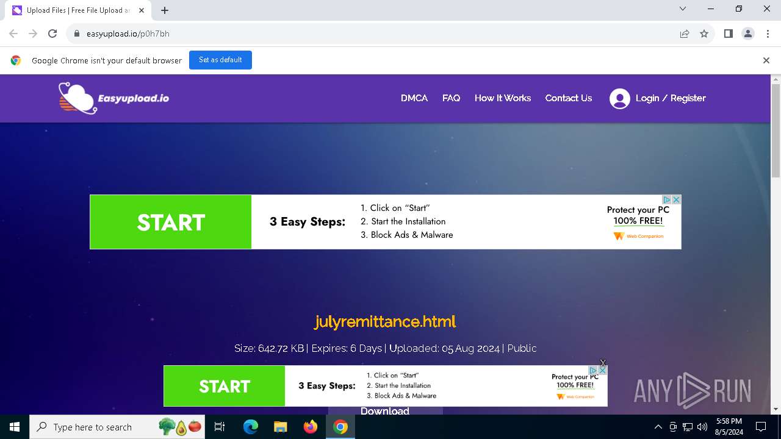
Task: Reload the page with the refresh icon
Action: (52, 34)
